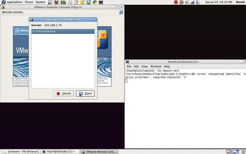This screenshot has width=246, height=154.
Task: Open the terminal File menu
Action: [x=129, y=67]
